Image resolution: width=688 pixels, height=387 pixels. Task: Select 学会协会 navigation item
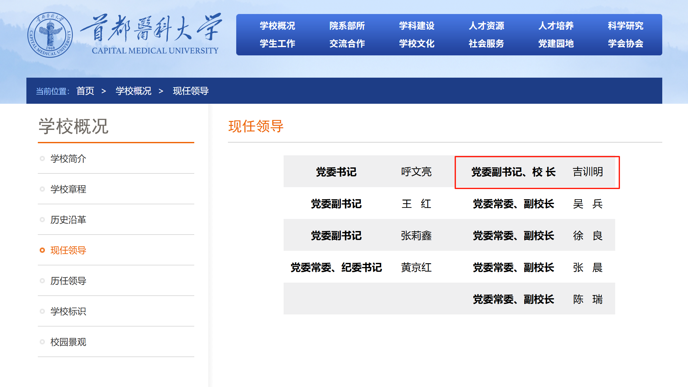pos(625,44)
